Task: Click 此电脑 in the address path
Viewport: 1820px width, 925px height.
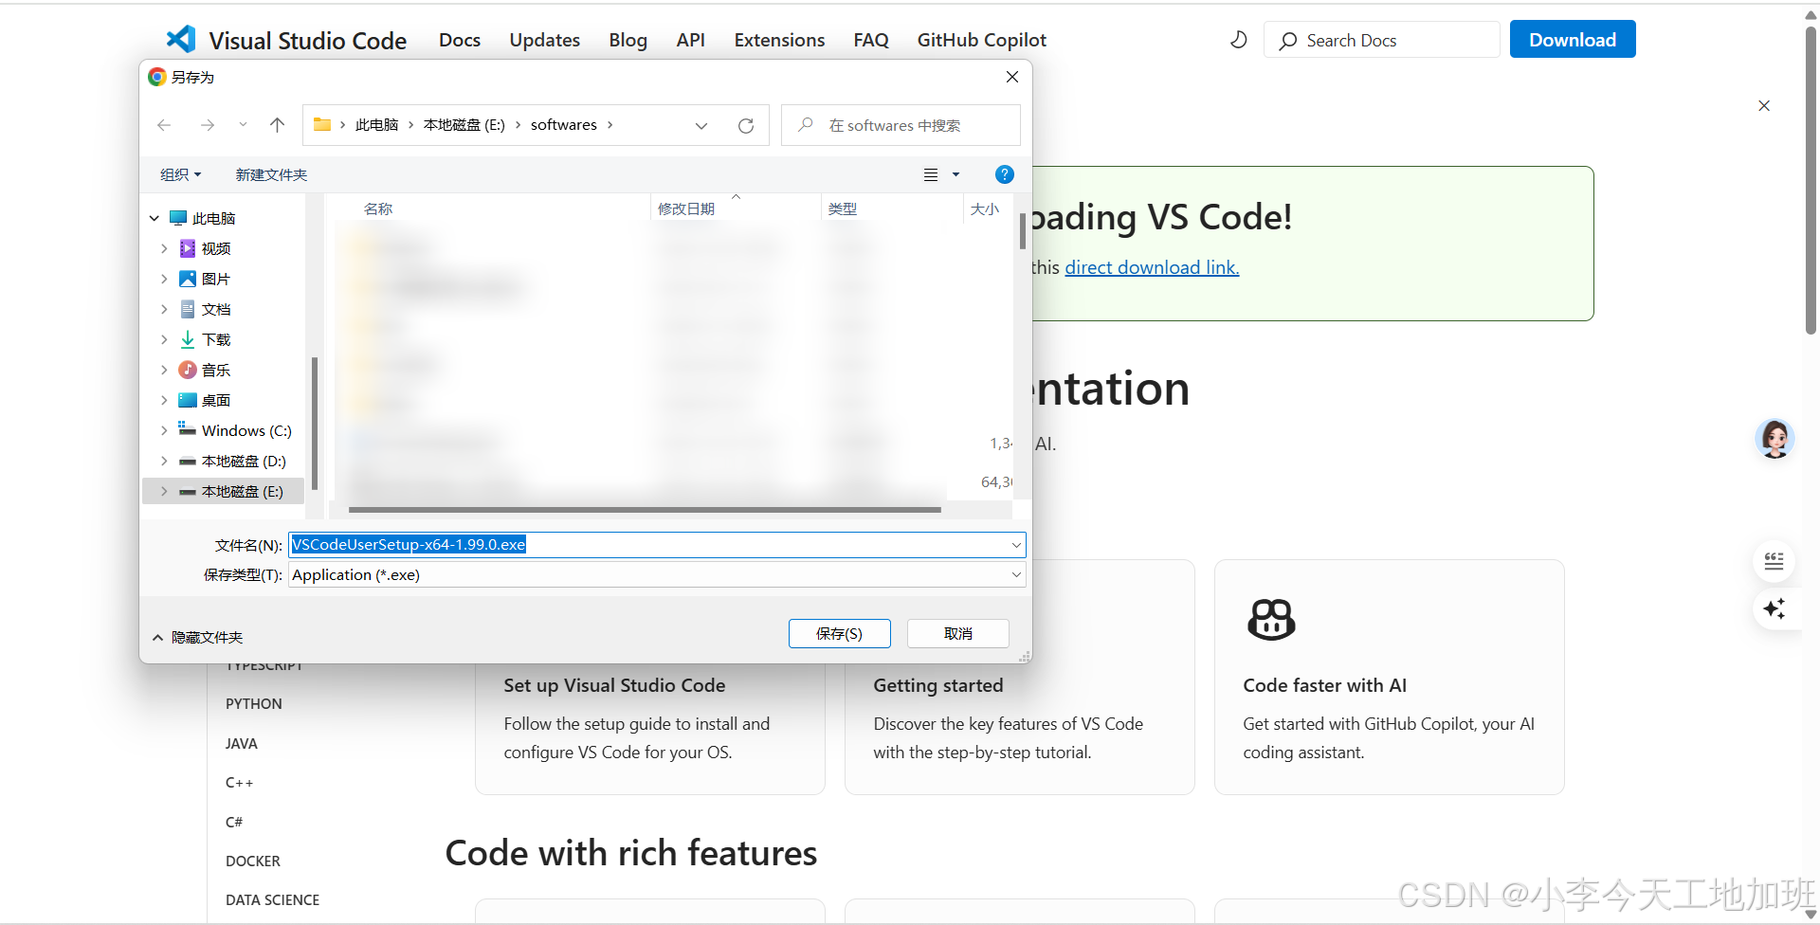Action: coord(376,125)
